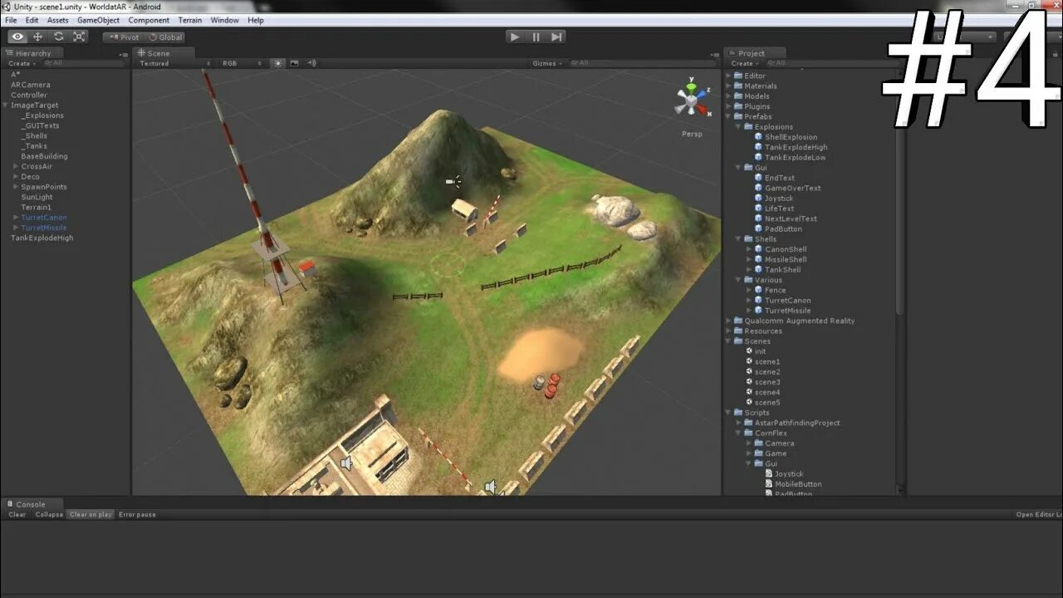The width and height of the screenshot is (1063, 598).
Task: Click the Play button
Action: coord(515,37)
